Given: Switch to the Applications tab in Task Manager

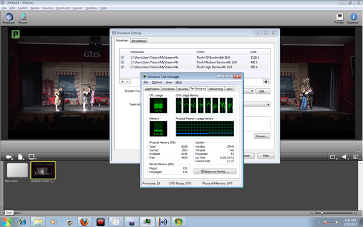Looking at the screenshot, I should click(x=152, y=89).
